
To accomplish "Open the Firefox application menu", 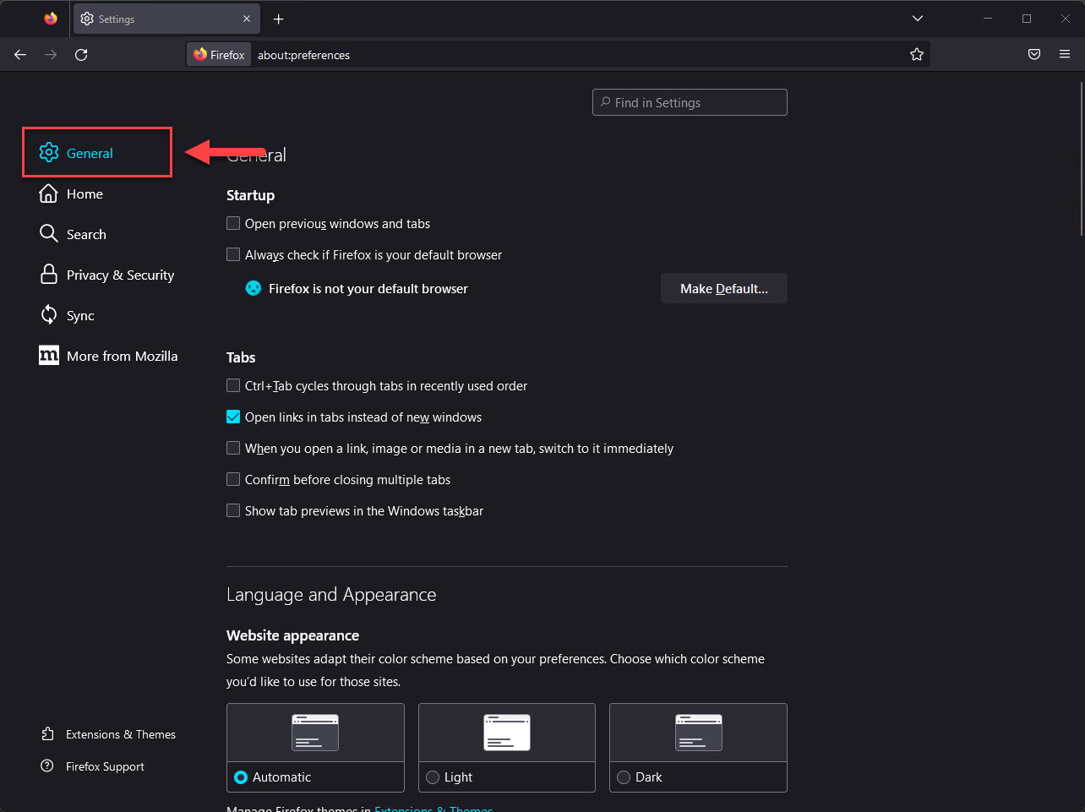I will [x=1064, y=54].
